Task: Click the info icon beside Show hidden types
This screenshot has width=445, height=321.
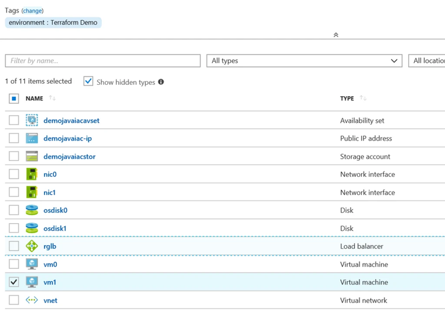Action: 161,82
